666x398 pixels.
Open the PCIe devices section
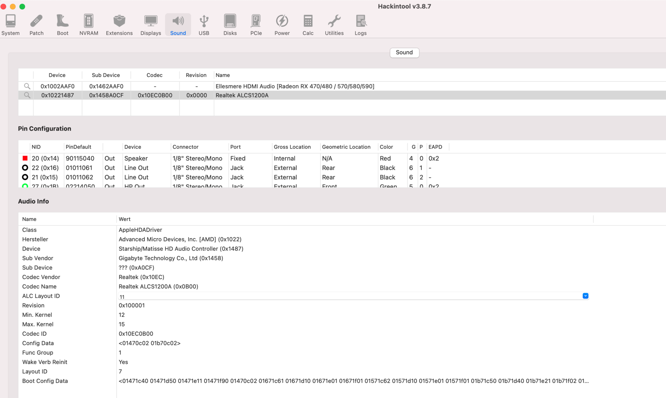256,25
